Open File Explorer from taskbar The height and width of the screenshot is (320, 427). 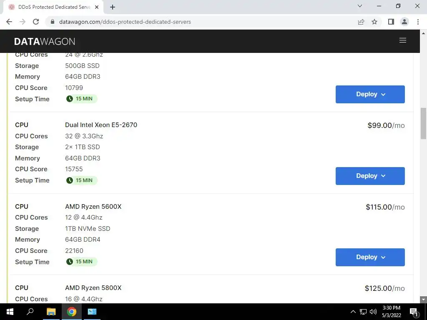point(51,312)
